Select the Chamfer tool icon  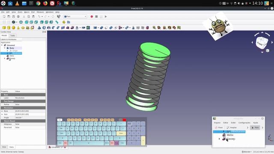[x=58, y=27]
